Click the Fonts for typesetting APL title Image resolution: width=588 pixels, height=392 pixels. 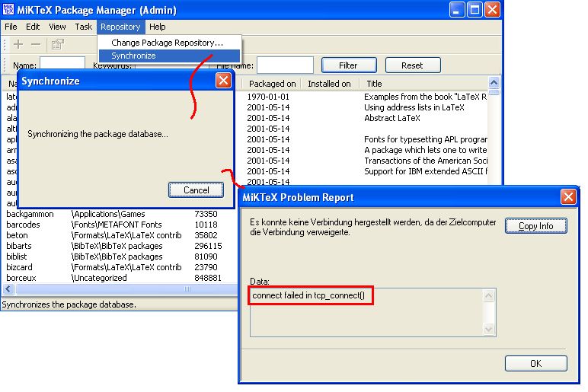pyautogui.click(x=426, y=139)
